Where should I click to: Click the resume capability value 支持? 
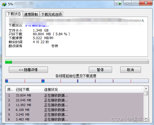tap(55, 46)
